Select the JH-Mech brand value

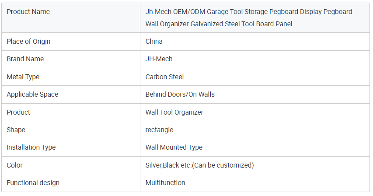pyautogui.click(x=159, y=59)
